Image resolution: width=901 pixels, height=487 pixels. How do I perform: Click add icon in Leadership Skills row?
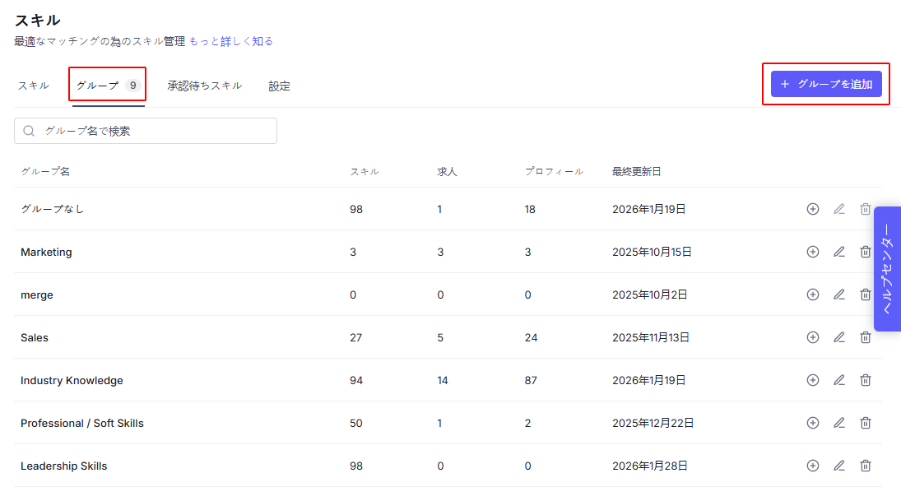812,466
